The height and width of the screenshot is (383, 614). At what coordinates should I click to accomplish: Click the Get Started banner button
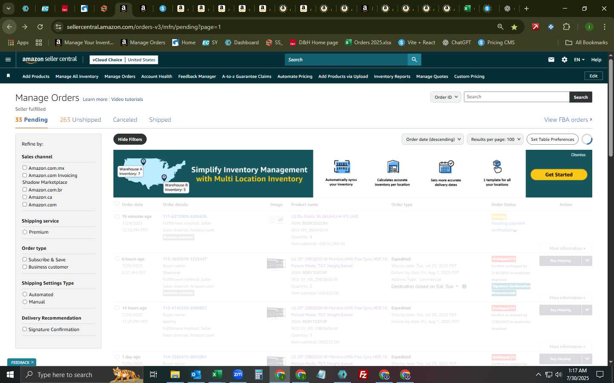point(559,174)
